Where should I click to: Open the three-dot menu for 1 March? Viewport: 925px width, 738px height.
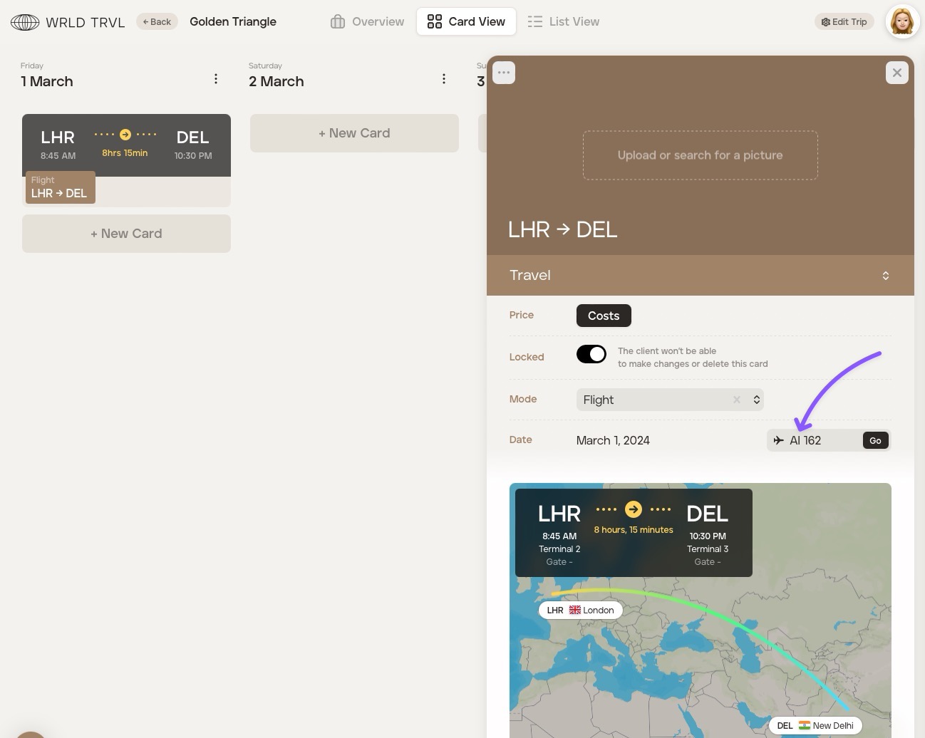click(x=216, y=79)
